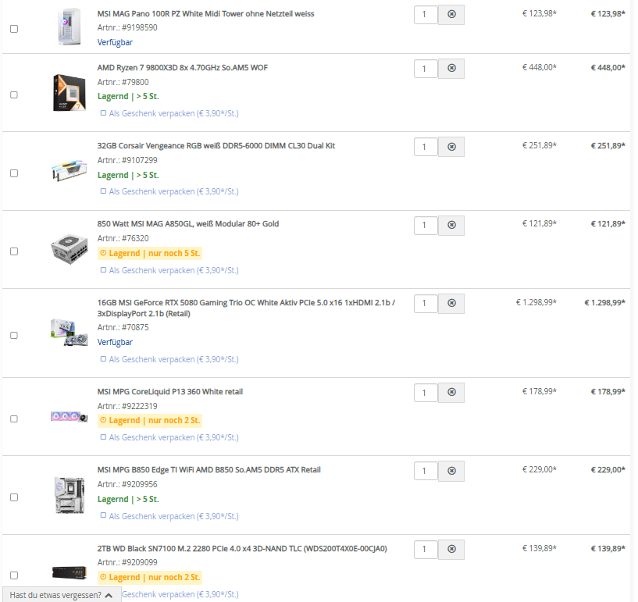Delete MSI MPG CoreLiquid P13 cooler
The width and height of the screenshot is (638, 602).
[x=451, y=393]
